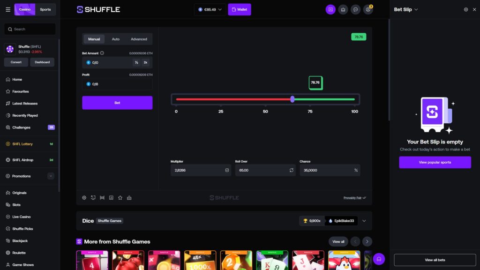This screenshot has height=270, width=480.
Task: Open the chat bubble icon
Action: [x=356, y=9]
